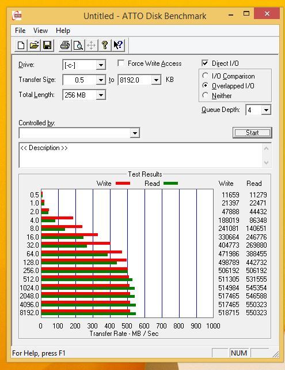Minimize the ATTO Disk Benchmark window
Screen dimensions: 285x370
click(x=231, y=14)
